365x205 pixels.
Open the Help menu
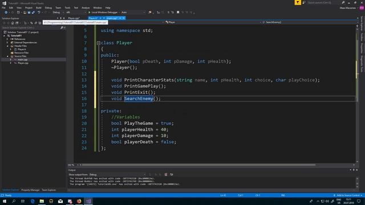tap(108, 7)
